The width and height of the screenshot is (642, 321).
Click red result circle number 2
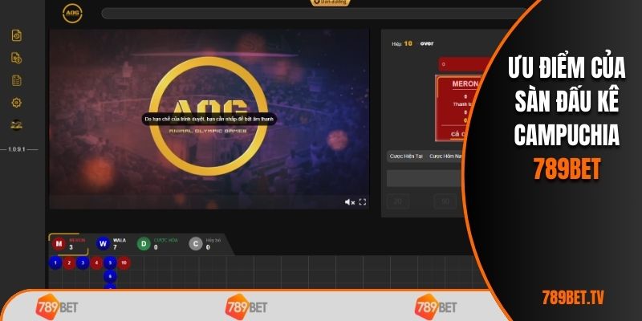[69, 263]
